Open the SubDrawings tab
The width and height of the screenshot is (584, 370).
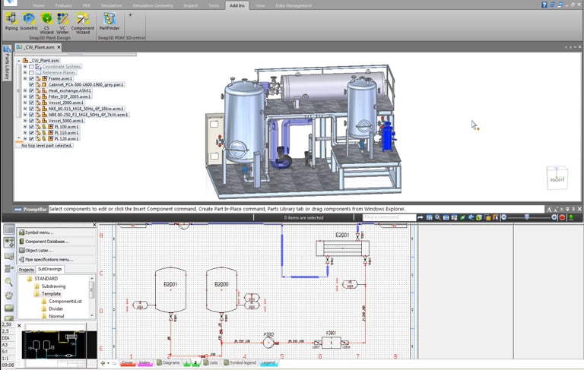coord(50,269)
